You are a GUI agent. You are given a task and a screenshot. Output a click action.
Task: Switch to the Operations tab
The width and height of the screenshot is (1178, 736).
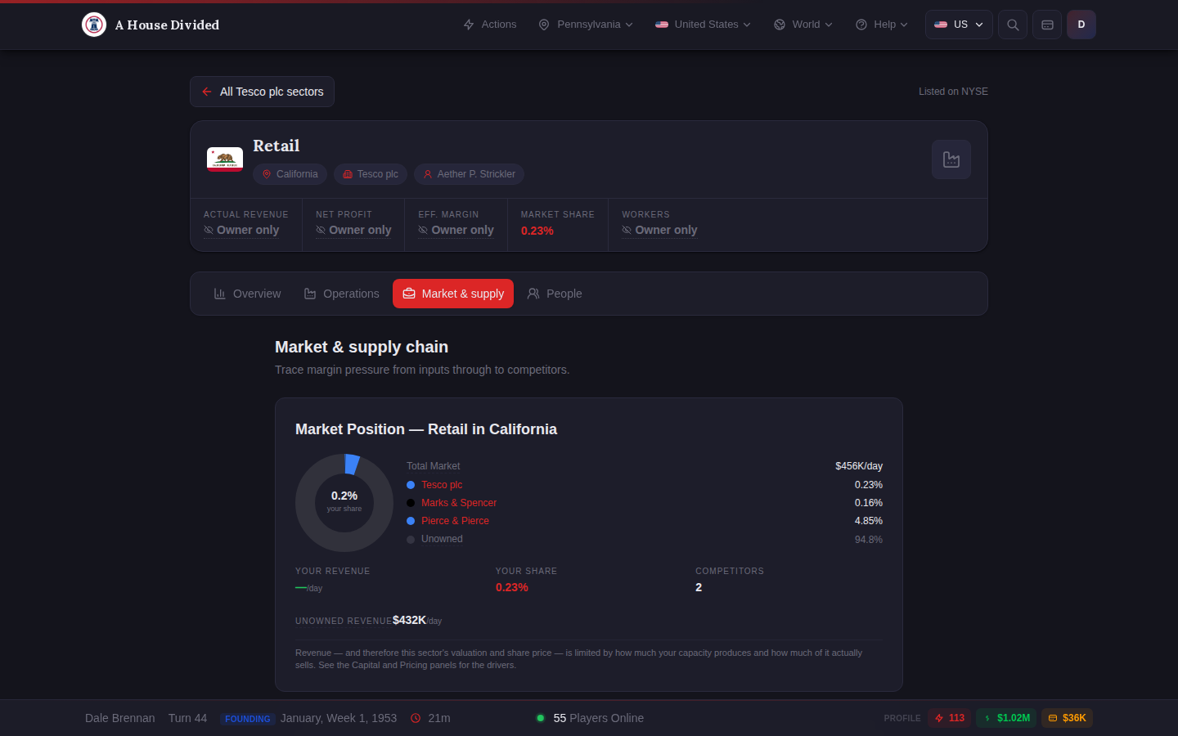click(x=342, y=294)
